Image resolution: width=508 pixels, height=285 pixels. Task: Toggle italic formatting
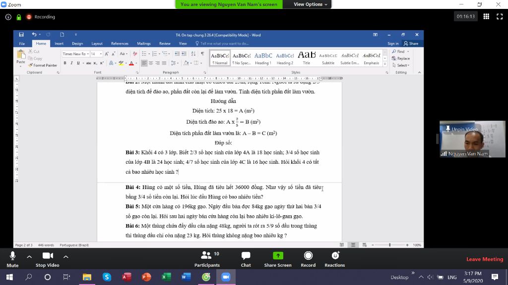(x=71, y=63)
